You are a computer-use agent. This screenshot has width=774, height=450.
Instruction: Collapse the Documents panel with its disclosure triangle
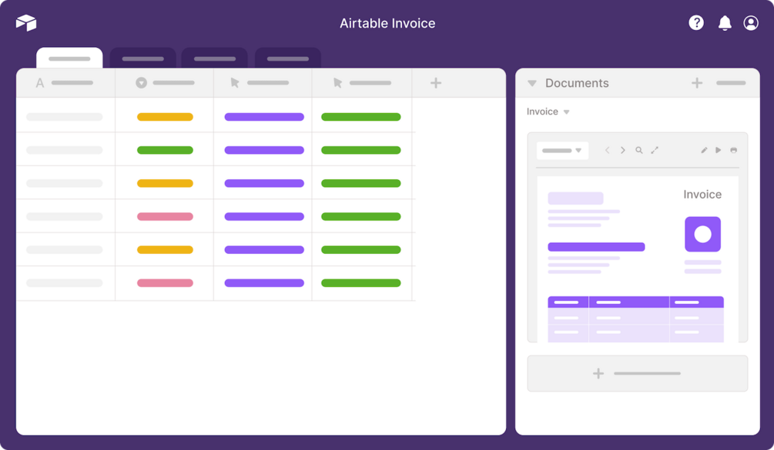click(x=531, y=82)
